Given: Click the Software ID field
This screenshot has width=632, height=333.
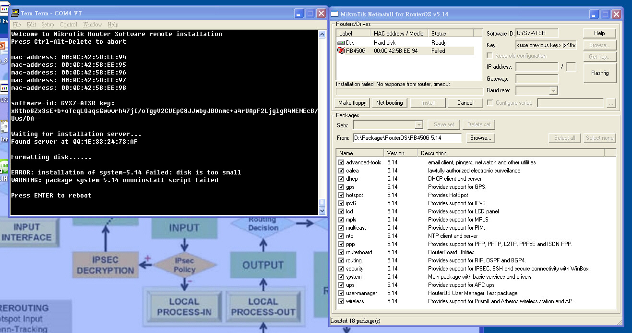Looking at the screenshot, I should pos(537,33).
